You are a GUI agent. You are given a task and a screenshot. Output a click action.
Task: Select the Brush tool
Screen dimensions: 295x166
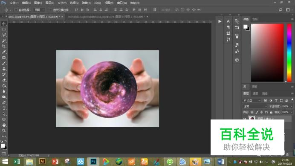point(4,63)
